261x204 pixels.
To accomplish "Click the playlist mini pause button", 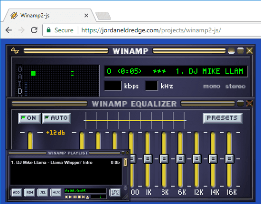I will (75, 197).
